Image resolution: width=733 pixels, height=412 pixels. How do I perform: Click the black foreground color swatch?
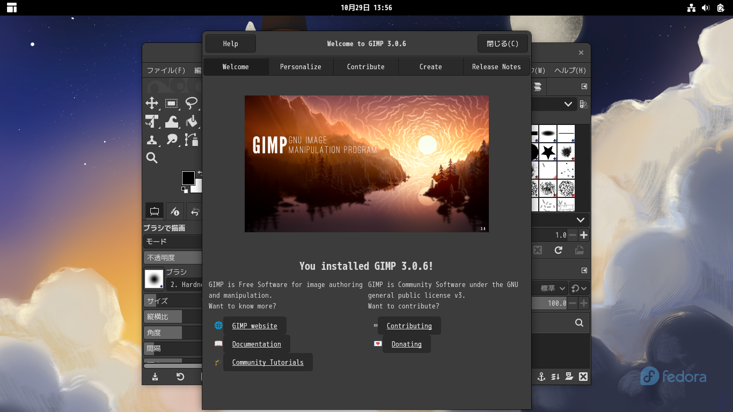tap(188, 178)
